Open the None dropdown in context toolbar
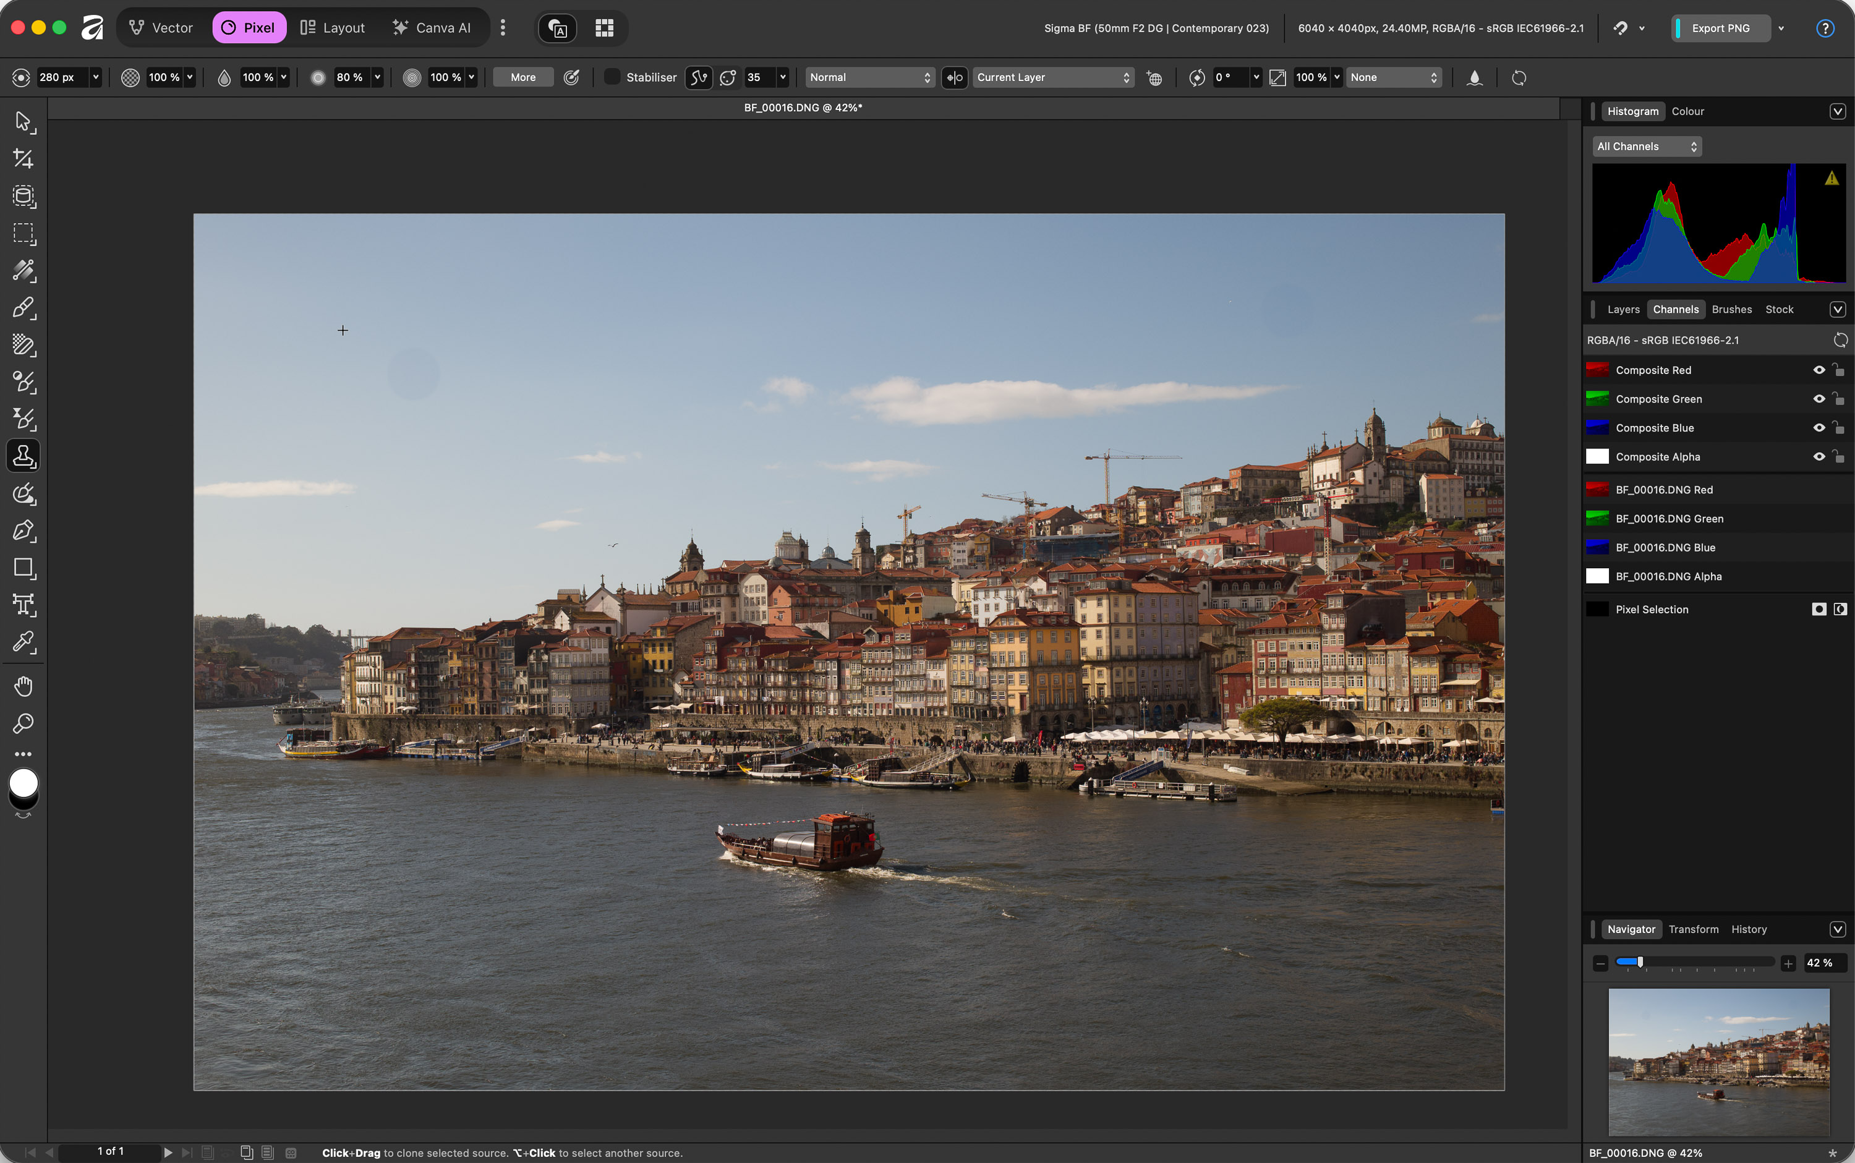This screenshot has width=1855, height=1163. [1394, 78]
